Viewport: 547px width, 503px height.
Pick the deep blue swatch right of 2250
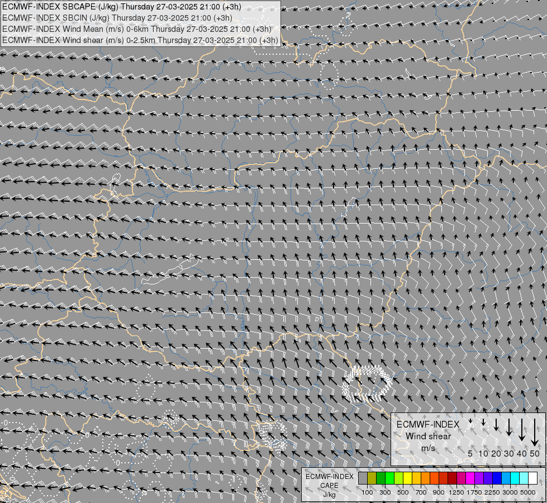pyautogui.click(x=497, y=478)
